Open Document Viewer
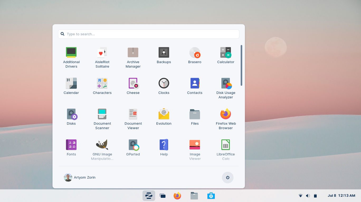The height and width of the screenshot is (202, 361). (133, 119)
